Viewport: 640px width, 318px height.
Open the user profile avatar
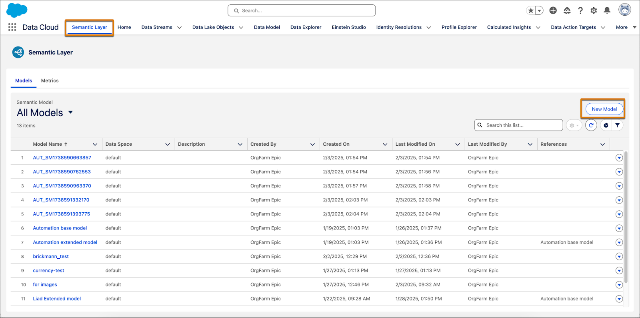[x=625, y=10]
